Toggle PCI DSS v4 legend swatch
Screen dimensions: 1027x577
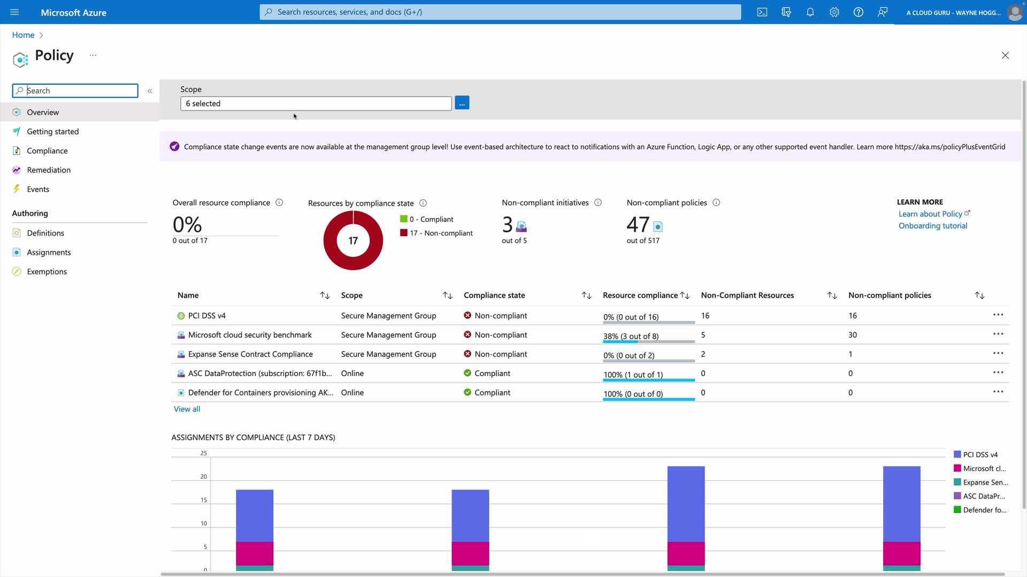click(957, 455)
